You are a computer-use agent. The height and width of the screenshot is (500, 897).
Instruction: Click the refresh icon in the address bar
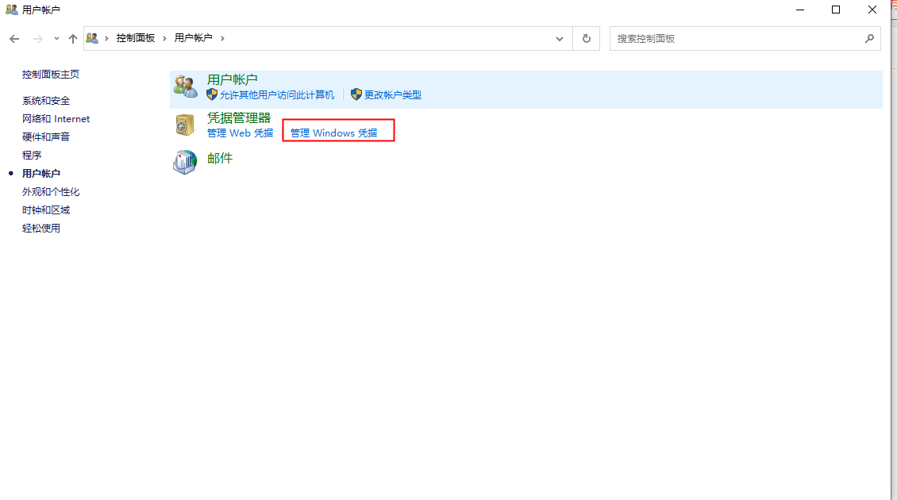click(x=586, y=38)
